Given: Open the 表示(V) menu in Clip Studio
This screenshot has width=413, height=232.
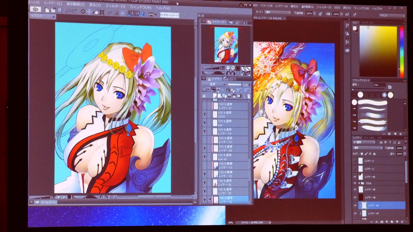Looking at the screenshot, I should pyautogui.click(x=95, y=5).
